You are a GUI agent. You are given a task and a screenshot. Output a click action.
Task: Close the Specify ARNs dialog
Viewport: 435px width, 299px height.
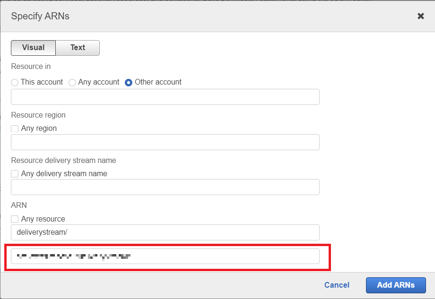[420, 16]
